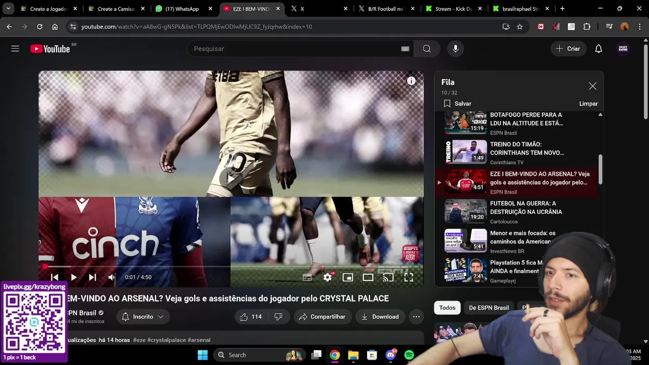
Task: Go to the browser home page
Action: point(55,26)
